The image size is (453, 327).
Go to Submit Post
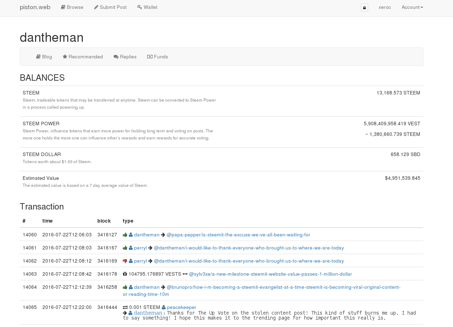tap(110, 7)
